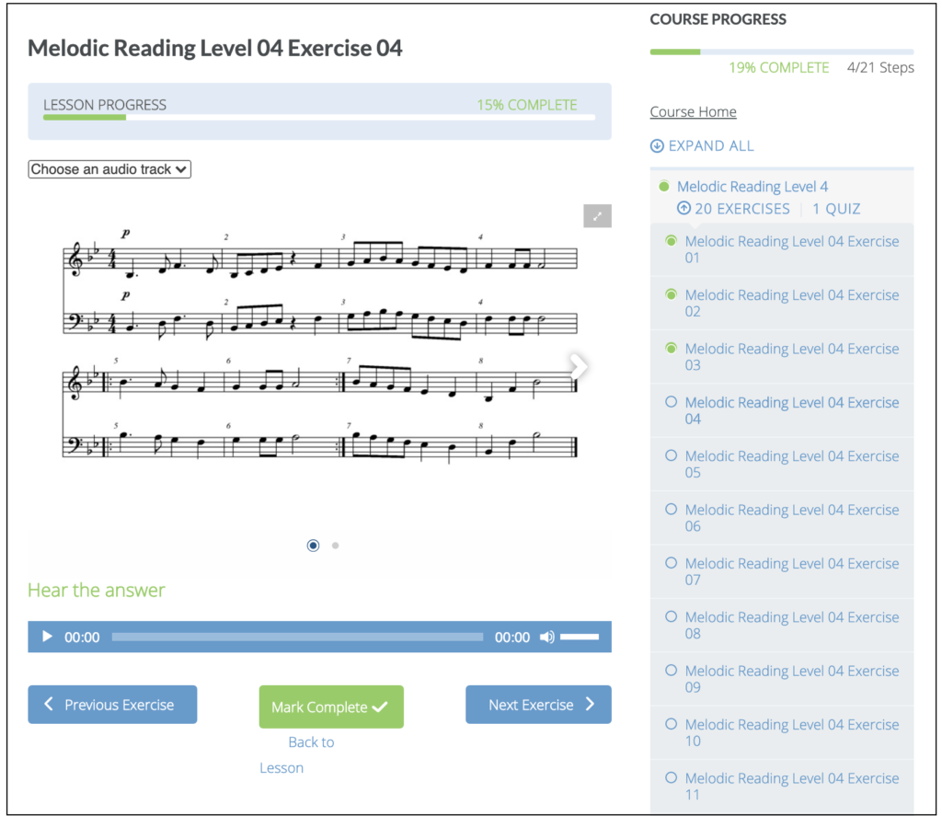Viewport: 942px width, 816px height.
Task: Click the completed status icon for Exercise 01
Action: (671, 241)
